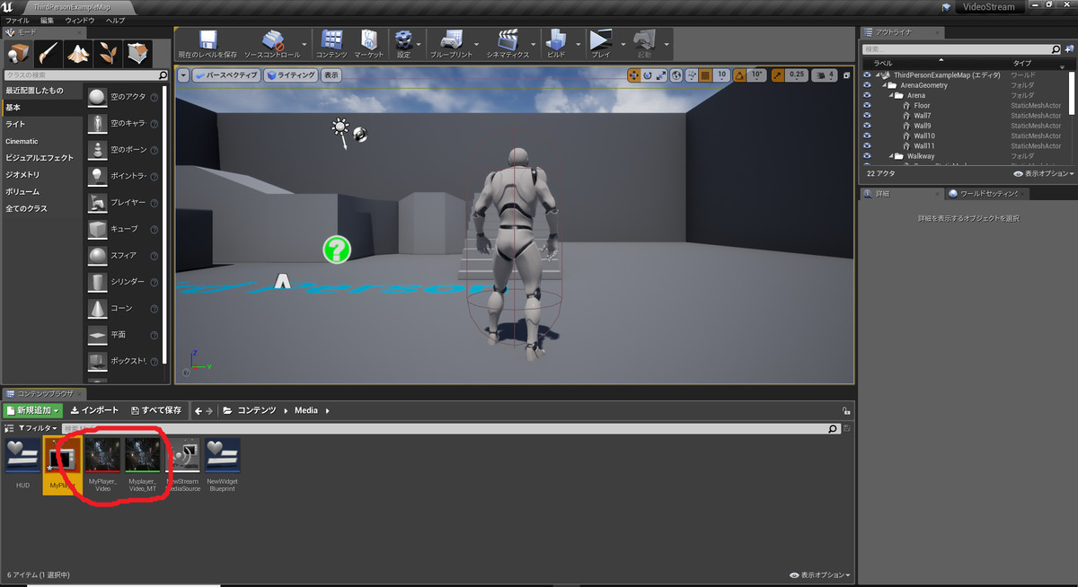Open Settings (設定) gear in the toolbar
The height and width of the screenshot is (587, 1078).
point(404,43)
